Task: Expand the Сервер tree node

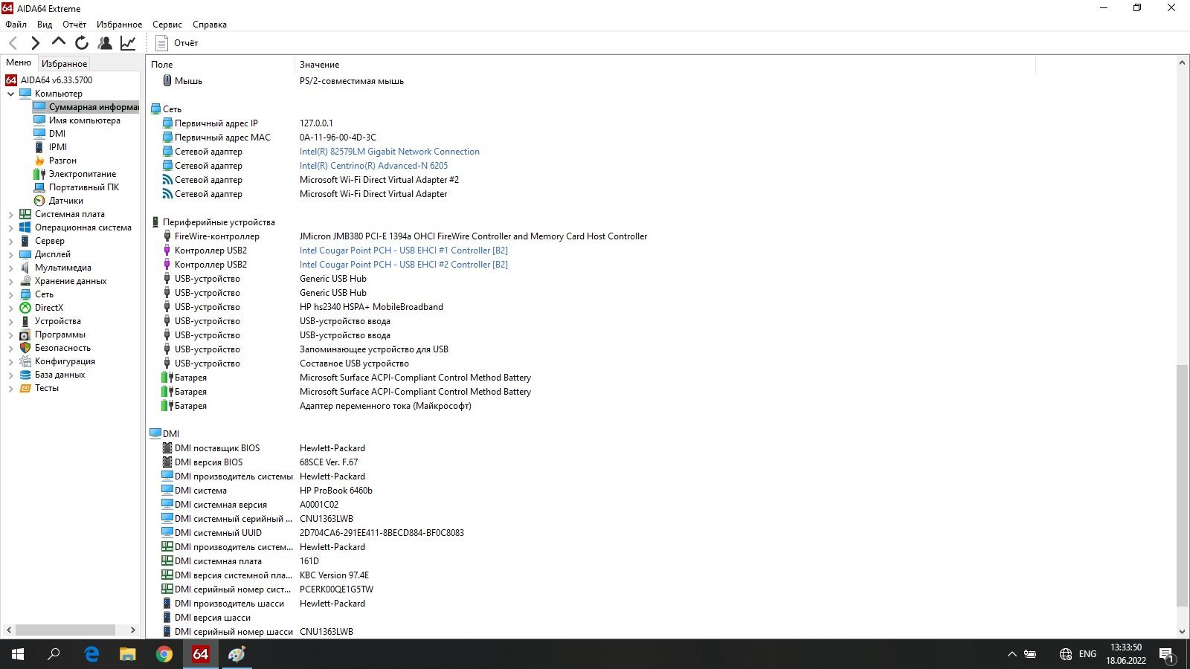Action: point(10,241)
